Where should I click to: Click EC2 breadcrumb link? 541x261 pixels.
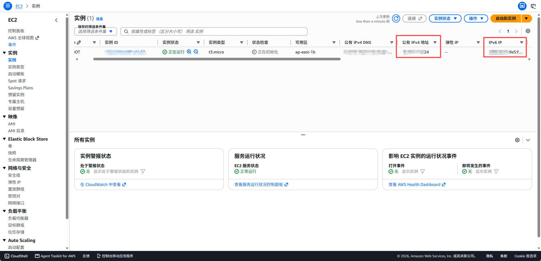point(19,6)
